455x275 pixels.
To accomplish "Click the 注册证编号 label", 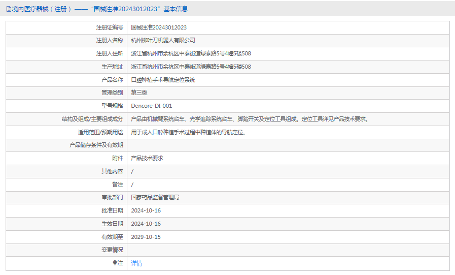I will (110, 27).
